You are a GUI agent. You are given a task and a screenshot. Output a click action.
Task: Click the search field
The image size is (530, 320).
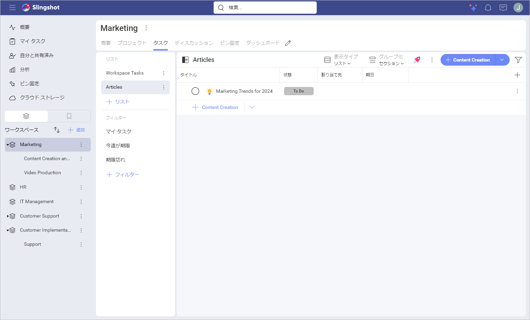(265, 8)
